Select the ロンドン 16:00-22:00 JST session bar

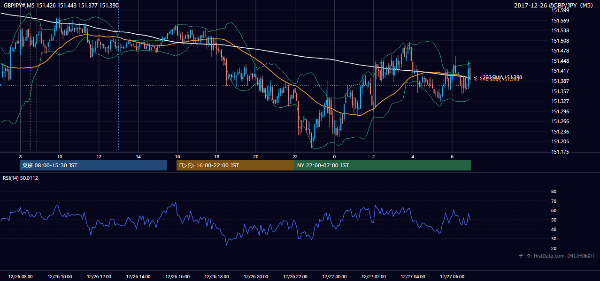click(x=235, y=165)
